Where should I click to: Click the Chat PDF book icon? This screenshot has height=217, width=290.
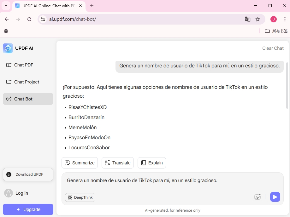(9, 65)
